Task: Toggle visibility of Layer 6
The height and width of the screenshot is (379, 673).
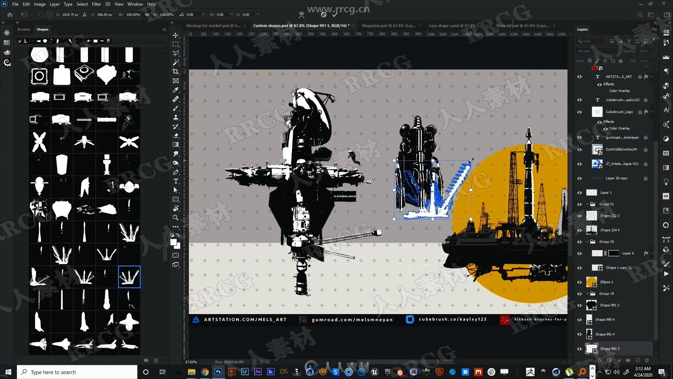Action: point(579,253)
